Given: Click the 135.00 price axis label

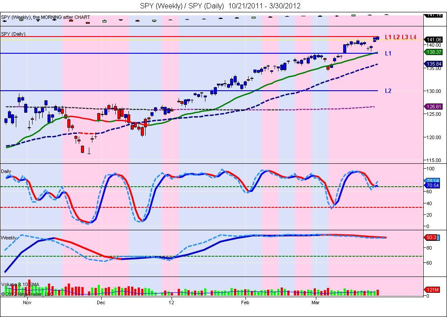Looking at the screenshot, I should pyautogui.click(x=434, y=68).
